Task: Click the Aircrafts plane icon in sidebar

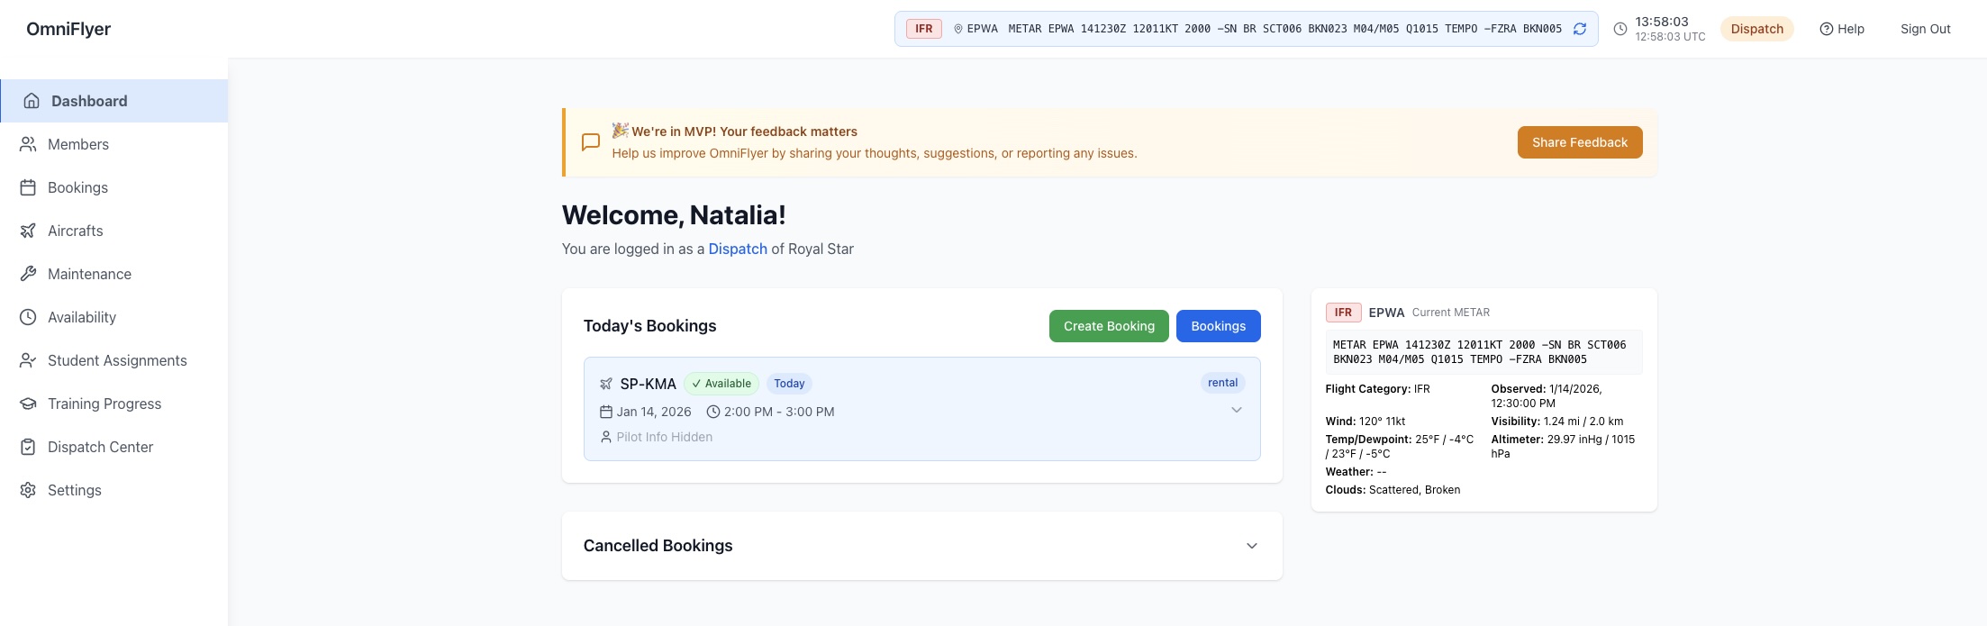Action: coord(28,231)
